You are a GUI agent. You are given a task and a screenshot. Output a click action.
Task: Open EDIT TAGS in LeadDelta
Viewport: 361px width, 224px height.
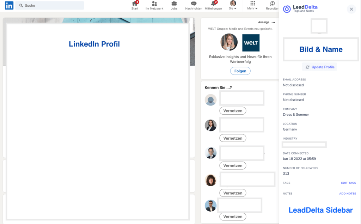[348, 183]
